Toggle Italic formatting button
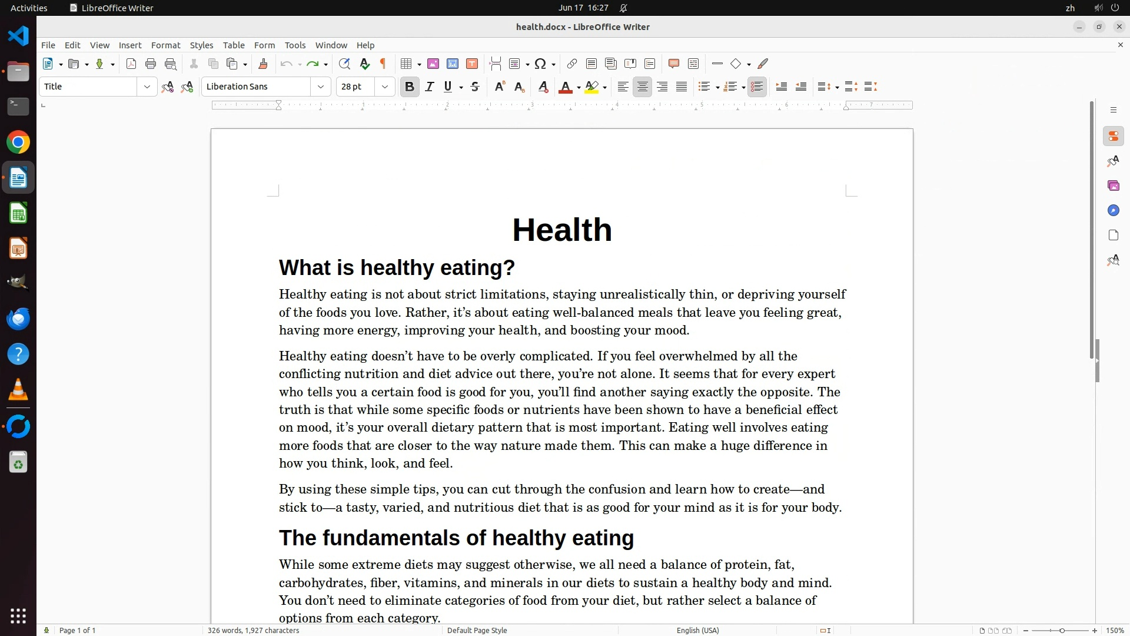Screen dimensions: 1130x636 [429, 87]
